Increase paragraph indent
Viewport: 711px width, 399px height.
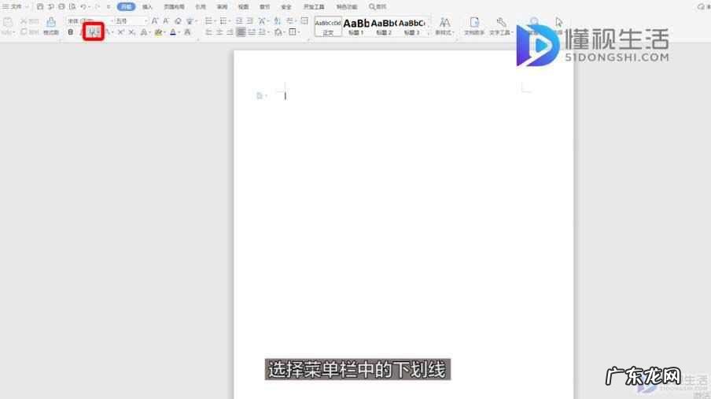tap(250, 21)
